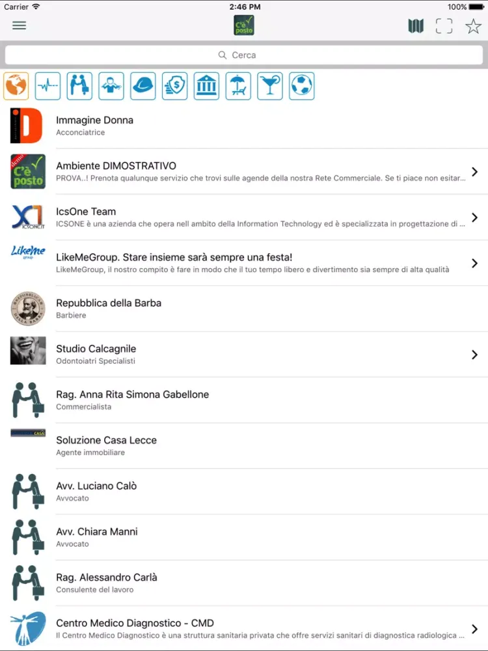Tap handshake icon beside Rag. Alessandro Carlà
Screen dimensions: 488x651
[28, 583]
